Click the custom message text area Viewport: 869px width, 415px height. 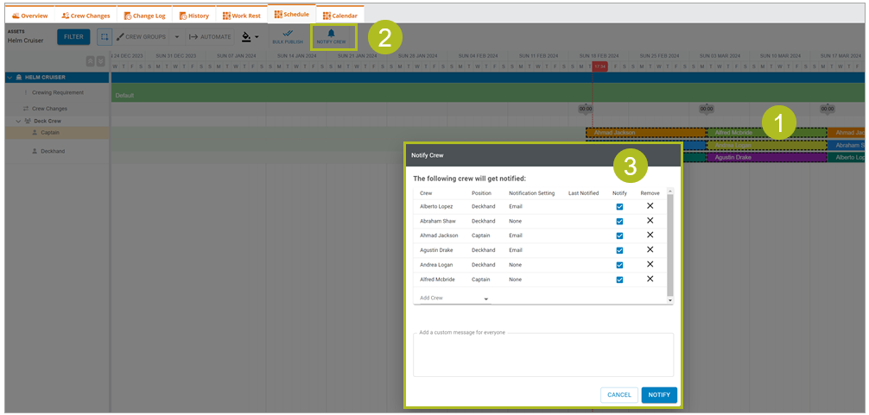coord(543,355)
